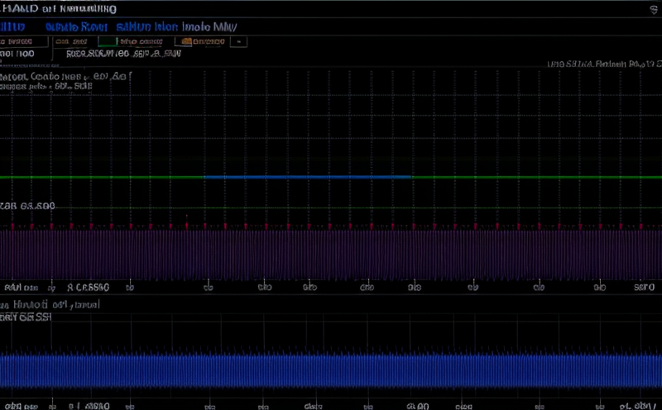
Task: Click the orange icon in the toolbar row
Action: click(x=186, y=40)
